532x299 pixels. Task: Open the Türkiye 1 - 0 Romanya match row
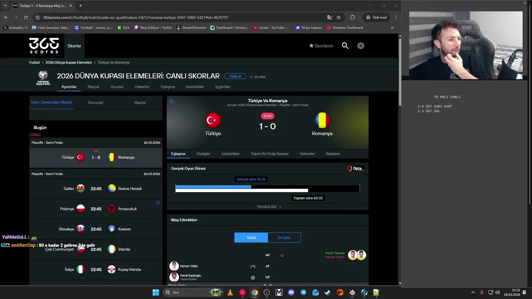pyautogui.click(x=96, y=157)
